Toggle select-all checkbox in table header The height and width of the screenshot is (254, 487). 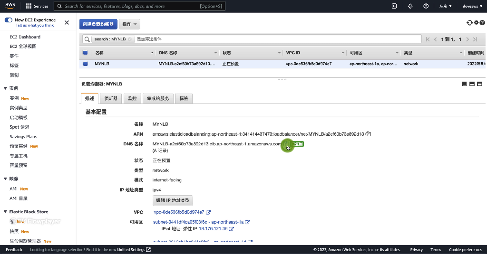(86, 53)
